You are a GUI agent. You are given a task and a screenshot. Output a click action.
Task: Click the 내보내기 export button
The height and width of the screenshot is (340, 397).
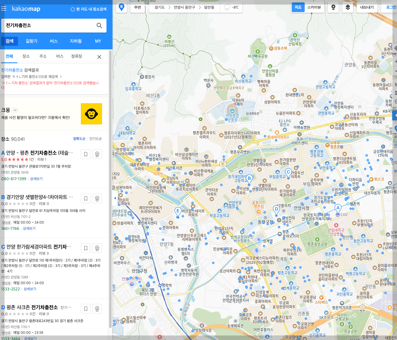tap(367, 7)
